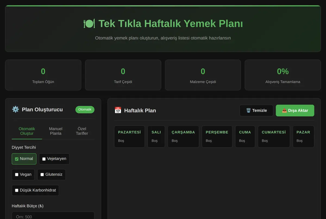Select the Salı day card

pyautogui.click(x=156, y=137)
